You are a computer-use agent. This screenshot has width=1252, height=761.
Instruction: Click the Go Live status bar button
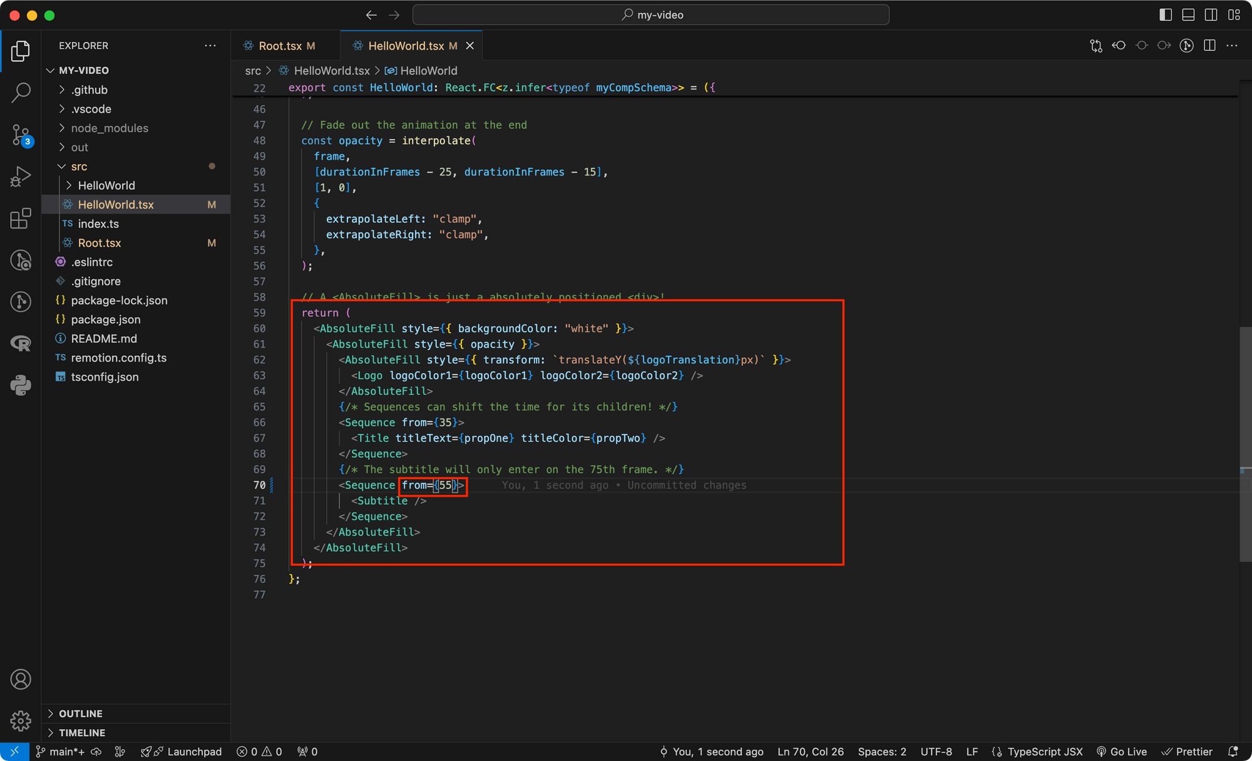click(x=1122, y=752)
